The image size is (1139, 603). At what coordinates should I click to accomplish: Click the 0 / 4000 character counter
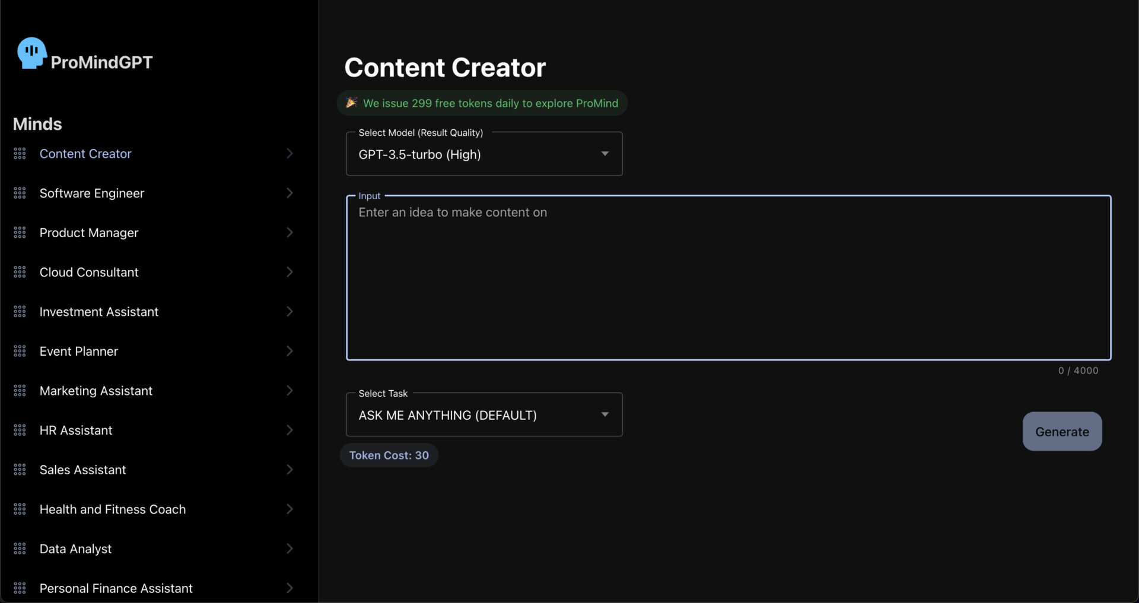pos(1078,371)
